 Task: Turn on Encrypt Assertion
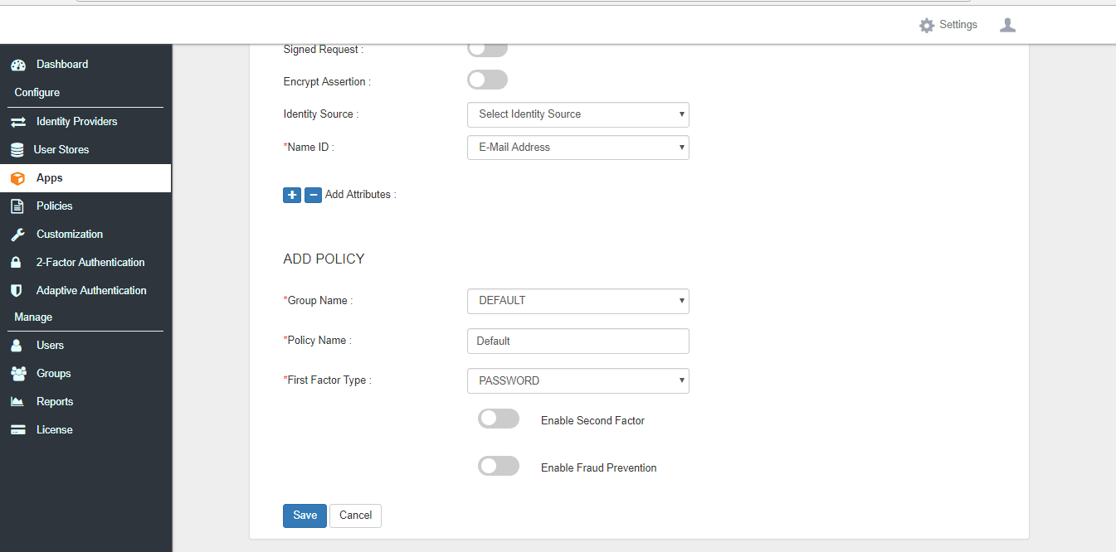coord(487,80)
